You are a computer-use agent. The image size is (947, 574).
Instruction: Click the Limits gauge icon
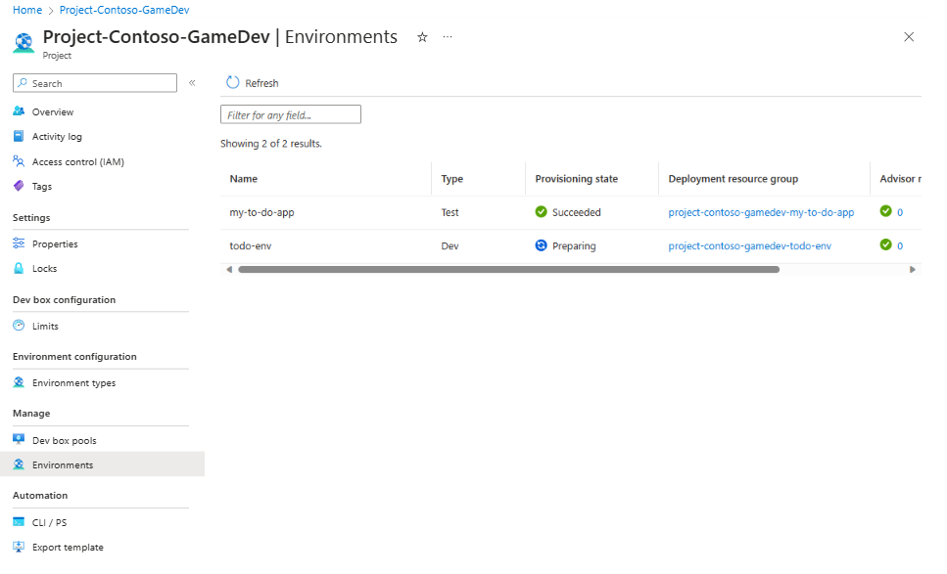coord(19,325)
